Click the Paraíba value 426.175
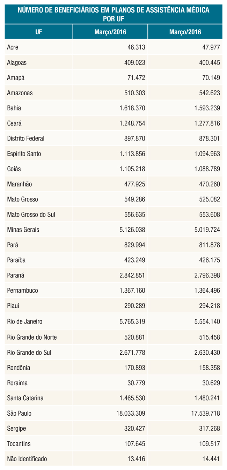Image resolution: width=227 pixels, height=470 pixels. (208, 260)
